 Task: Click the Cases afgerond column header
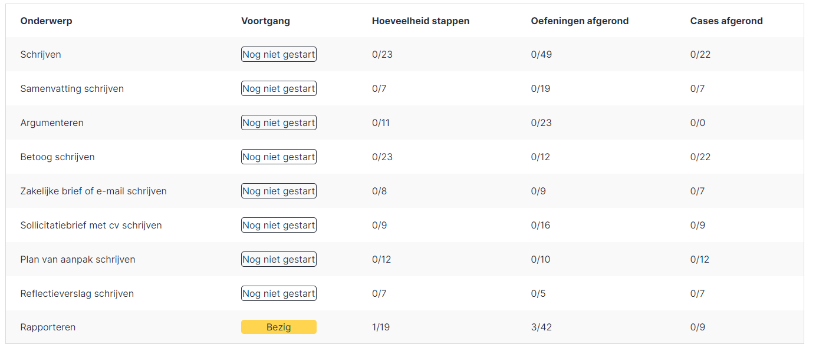(x=726, y=21)
